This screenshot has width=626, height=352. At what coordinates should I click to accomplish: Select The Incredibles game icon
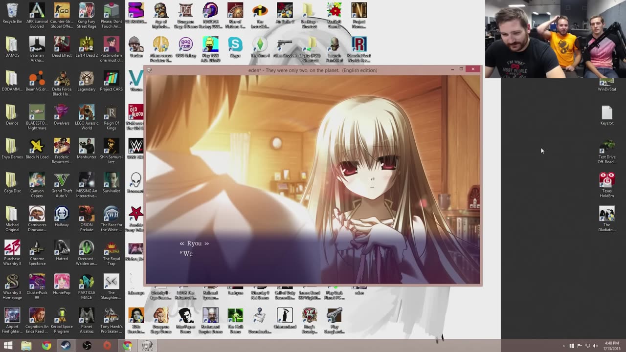click(260, 16)
